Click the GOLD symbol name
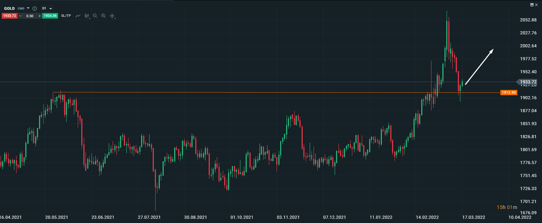 click(x=10, y=8)
